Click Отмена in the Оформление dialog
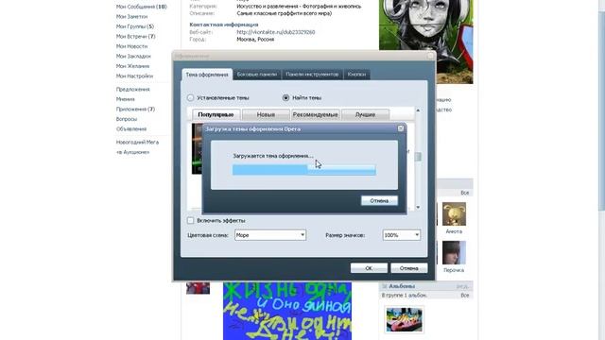Image resolution: width=605 pixels, height=340 pixels. [409, 268]
